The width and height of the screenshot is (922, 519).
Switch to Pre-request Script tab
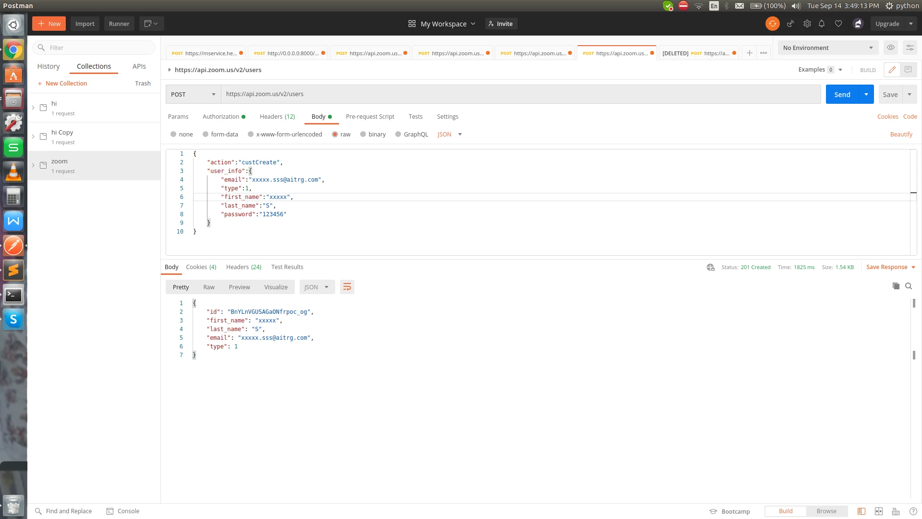point(370,117)
